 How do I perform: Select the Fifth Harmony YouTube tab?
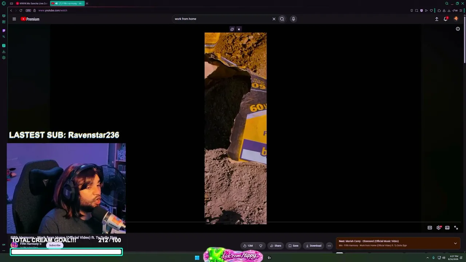(67, 3)
